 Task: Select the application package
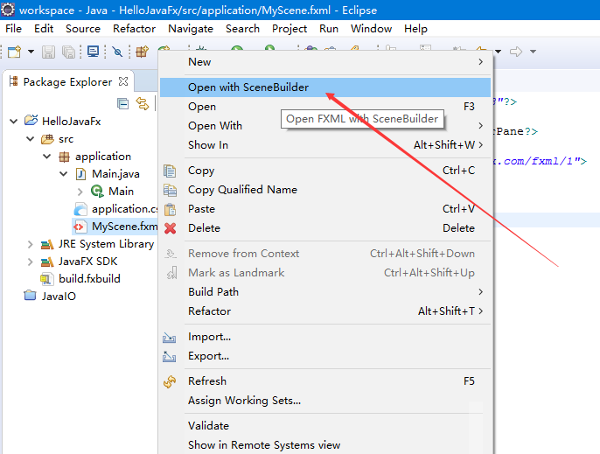103,157
